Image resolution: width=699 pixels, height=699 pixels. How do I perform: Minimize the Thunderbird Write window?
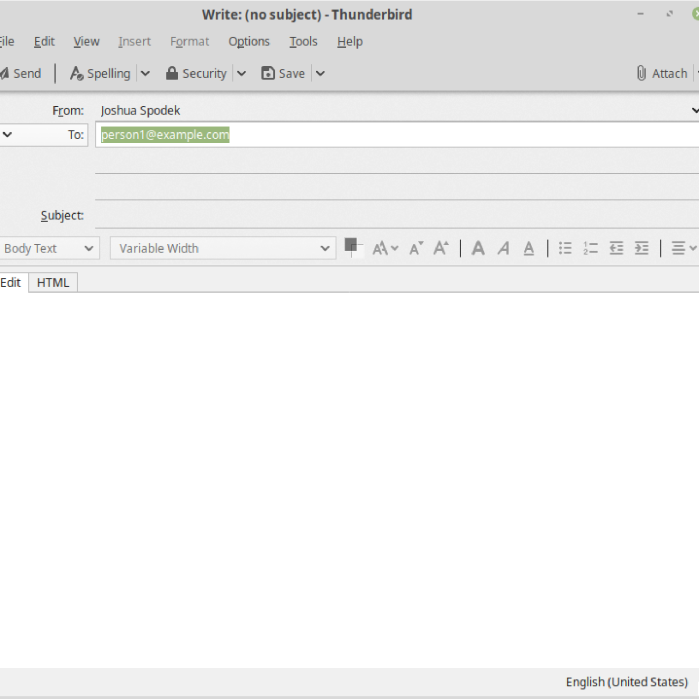tap(641, 14)
